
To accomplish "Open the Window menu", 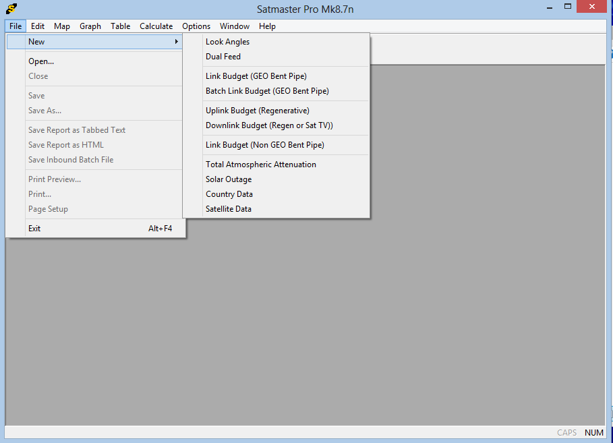I will 235,26.
